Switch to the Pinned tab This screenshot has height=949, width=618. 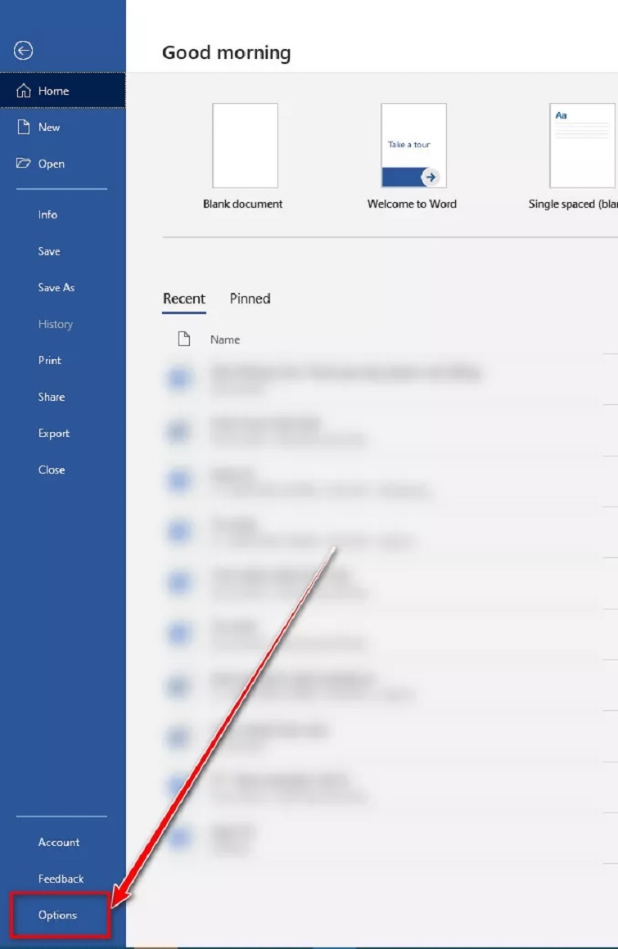pos(250,299)
